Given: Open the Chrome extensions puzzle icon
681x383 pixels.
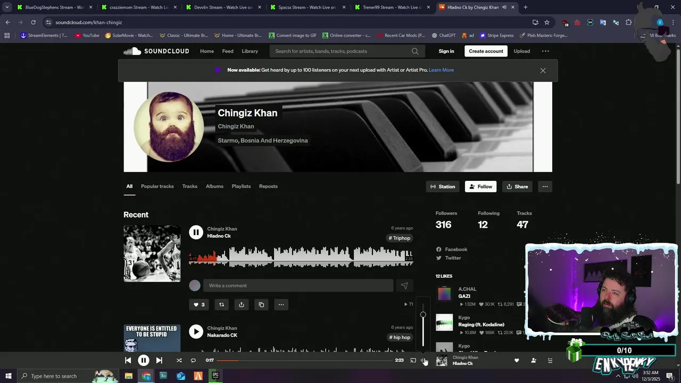Looking at the screenshot, I should pyautogui.click(x=628, y=22).
